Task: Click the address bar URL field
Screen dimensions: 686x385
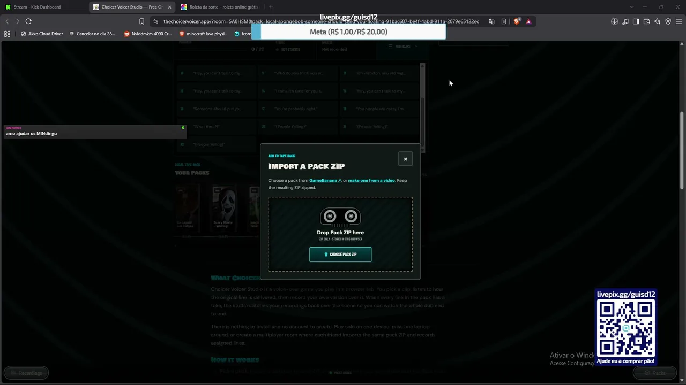Action: (x=322, y=21)
